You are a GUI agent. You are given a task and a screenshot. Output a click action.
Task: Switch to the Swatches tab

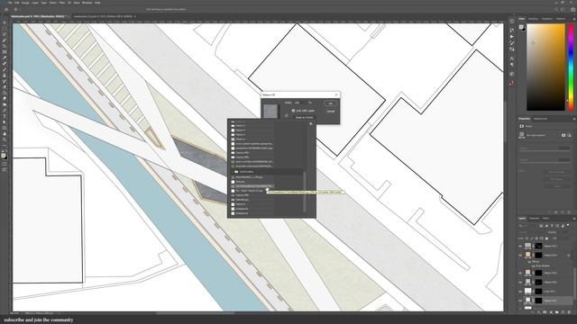[x=533, y=19]
